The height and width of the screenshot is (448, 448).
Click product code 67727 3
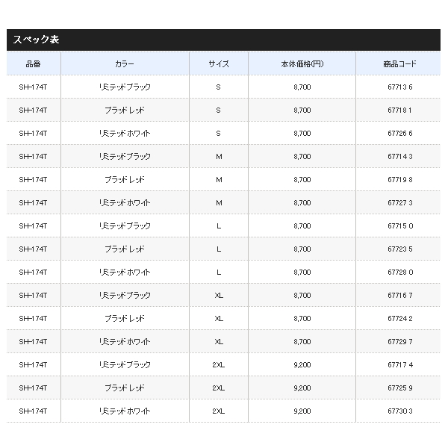point(400,203)
